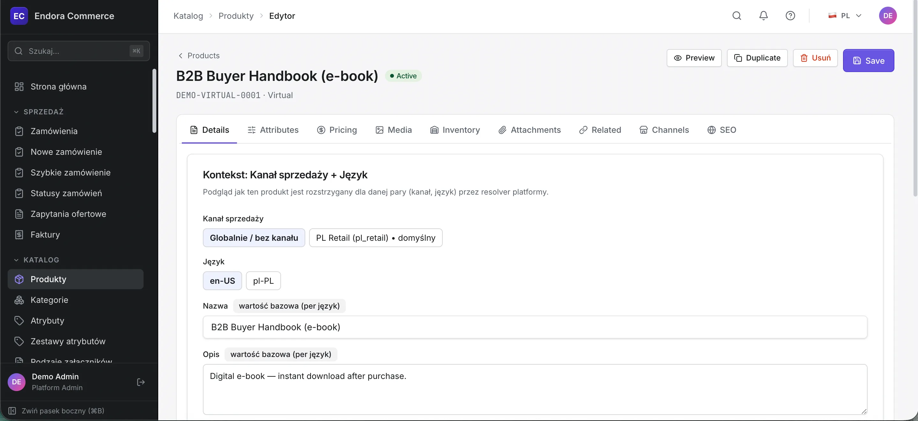Open the help question mark icon
Image resolution: width=918 pixels, height=421 pixels.
(x=790, y=16)
